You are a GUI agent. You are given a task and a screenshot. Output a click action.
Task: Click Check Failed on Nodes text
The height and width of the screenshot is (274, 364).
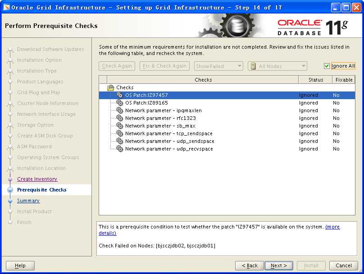pyautogui.click(x=157, y=246)
